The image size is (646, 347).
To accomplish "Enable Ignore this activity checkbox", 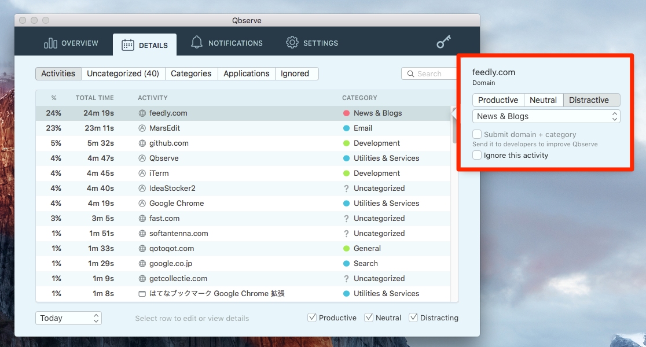I will 477,155.
